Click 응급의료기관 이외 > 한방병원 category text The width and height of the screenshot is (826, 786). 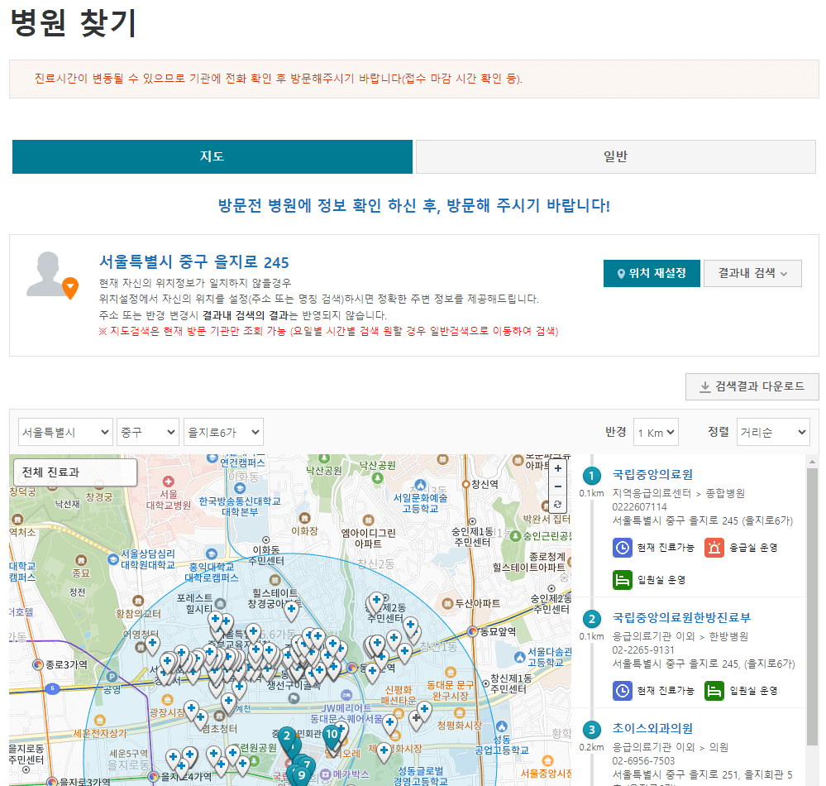click(680, 636)
